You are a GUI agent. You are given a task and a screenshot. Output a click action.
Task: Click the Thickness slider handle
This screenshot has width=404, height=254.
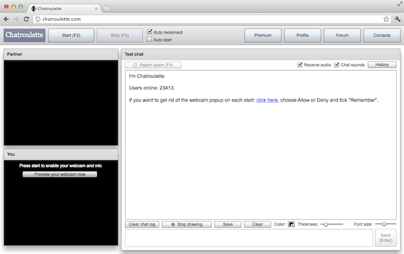pyautogui.click(x=326, y=224)
